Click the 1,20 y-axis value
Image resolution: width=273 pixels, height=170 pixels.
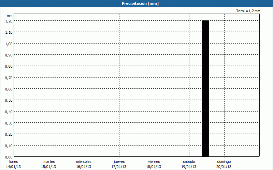(x=9, y=21)
